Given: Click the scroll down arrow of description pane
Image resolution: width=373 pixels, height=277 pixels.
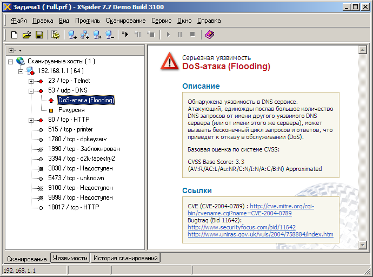Looking at the screenshot, I should tap(363, 245).
